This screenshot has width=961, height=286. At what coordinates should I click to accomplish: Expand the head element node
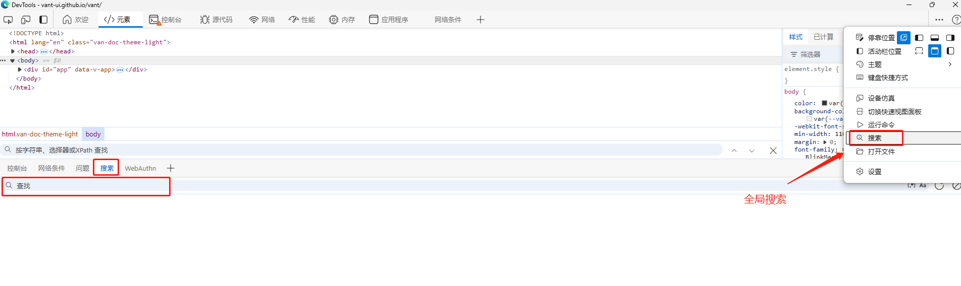click(x=13, y=51)
